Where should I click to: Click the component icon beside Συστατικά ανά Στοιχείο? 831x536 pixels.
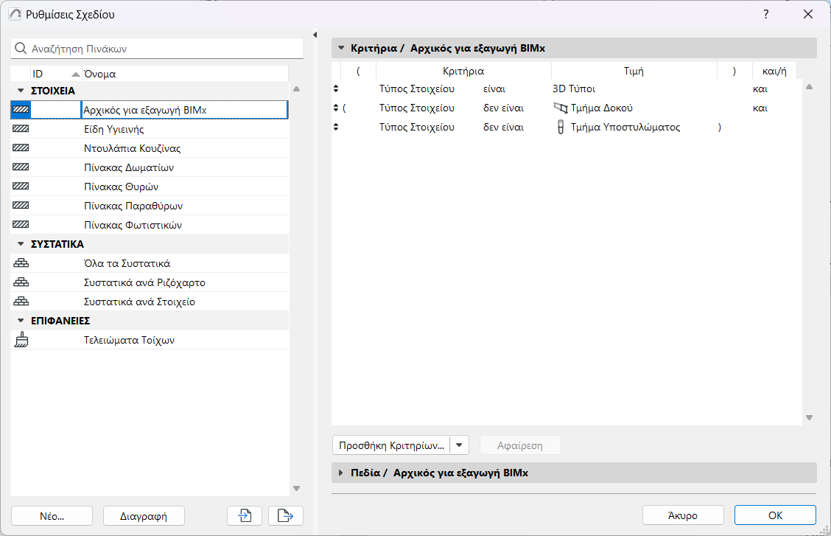pos(21,301)
